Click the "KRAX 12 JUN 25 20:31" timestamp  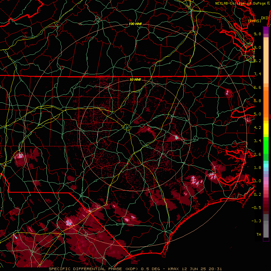pyautogui.click(x=195, y=269)
